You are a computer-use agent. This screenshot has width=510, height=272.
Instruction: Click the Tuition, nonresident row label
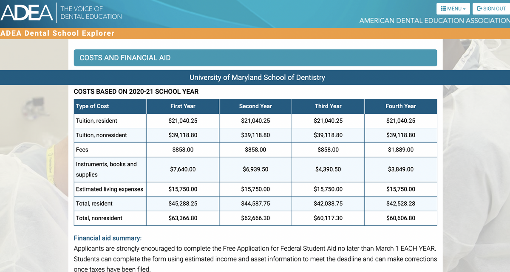(x=101, y=135)
